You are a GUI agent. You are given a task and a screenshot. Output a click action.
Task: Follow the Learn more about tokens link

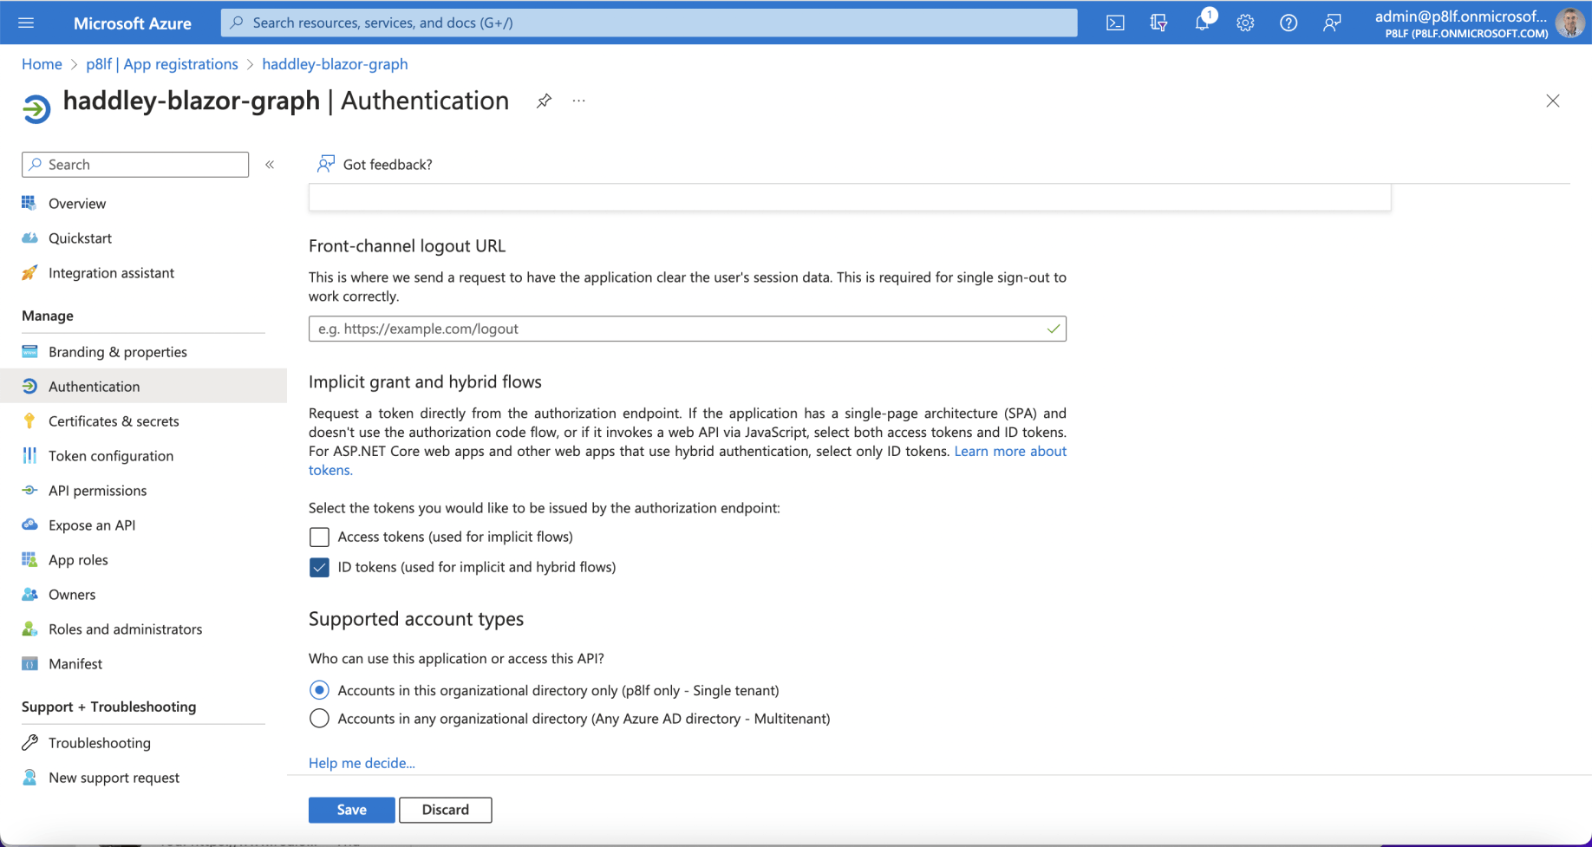click(x=1010, y=451)
